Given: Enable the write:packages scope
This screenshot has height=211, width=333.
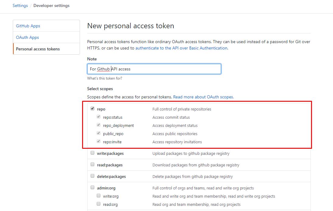Looking at the screenshot, I should click(92, 153).
